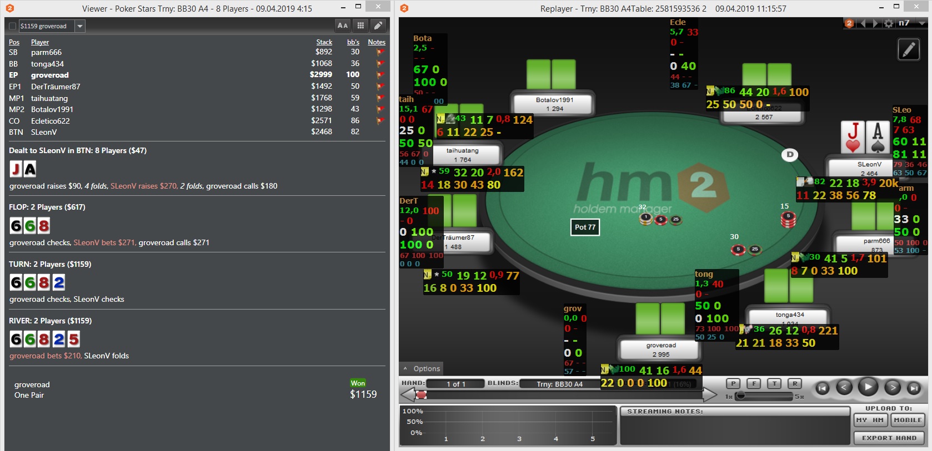The image size is (932, 451).
Task: Open the gear settings icon in Replayer
Action: point(889,23)
